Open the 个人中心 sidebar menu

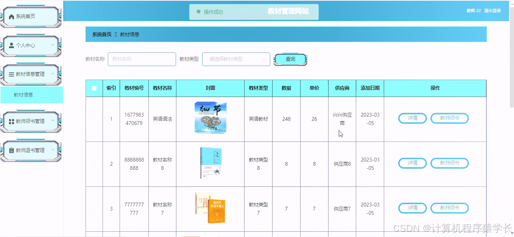(x=31, y=45)
